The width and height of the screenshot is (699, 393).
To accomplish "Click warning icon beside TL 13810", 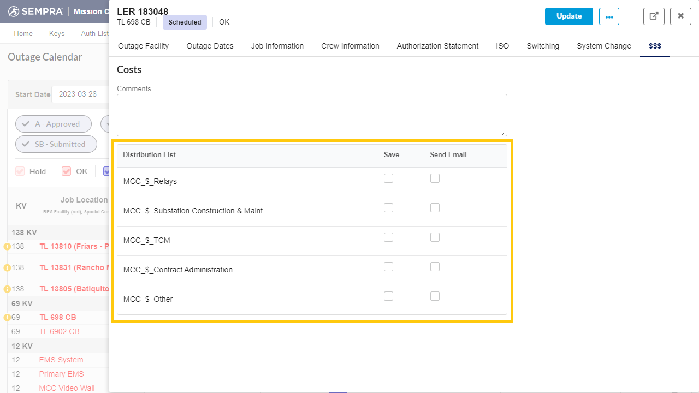I will tap(7, 247).
